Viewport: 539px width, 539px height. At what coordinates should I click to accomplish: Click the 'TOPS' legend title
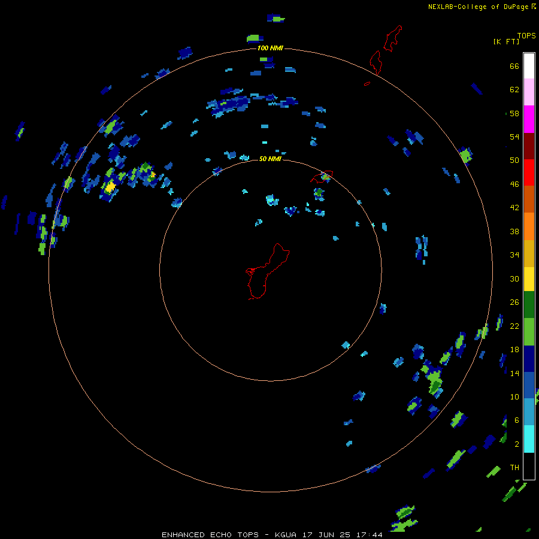click(526, 35)
